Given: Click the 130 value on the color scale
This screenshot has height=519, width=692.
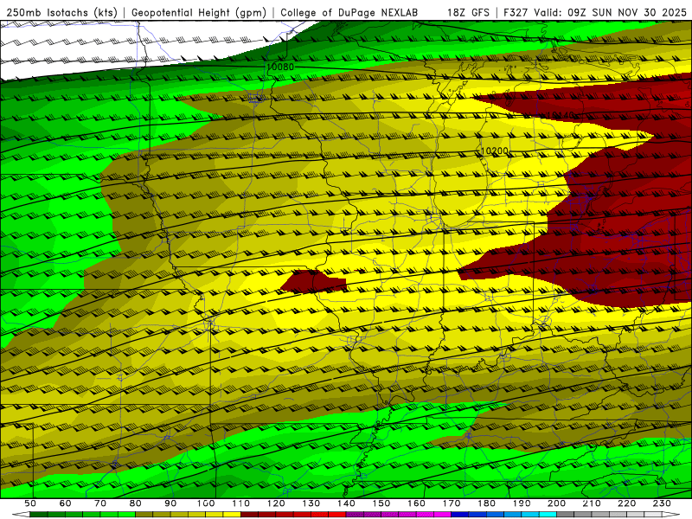Looking at the screenshot, I should (x=311, y=503).
